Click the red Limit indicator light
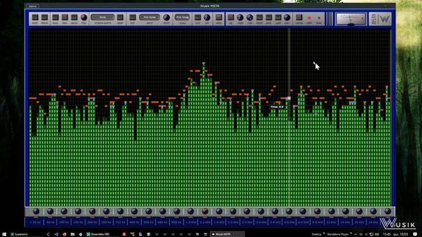 pos(309,18)
